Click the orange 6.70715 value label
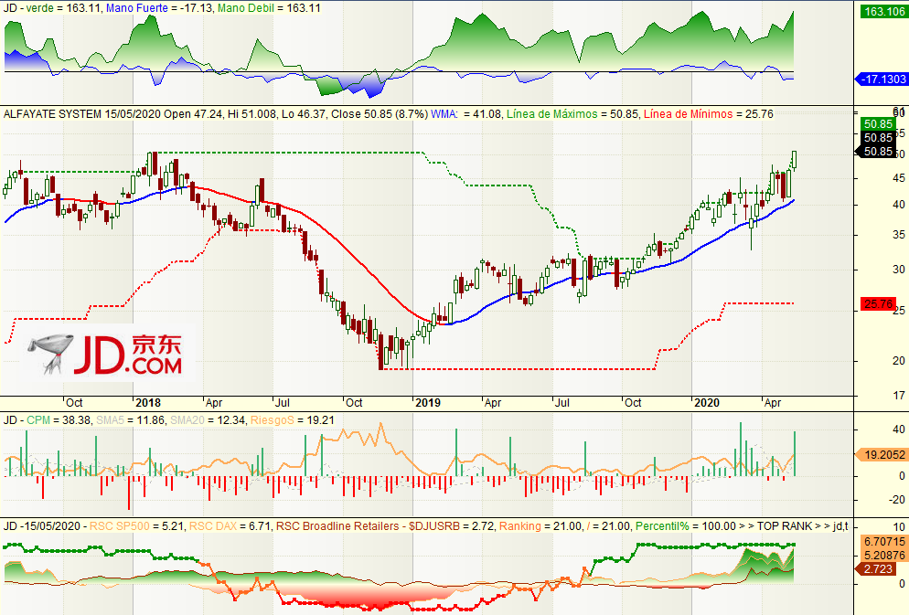The width and height of the screenshot is (909, 615). pyautogui.click(x=884, y=542)
